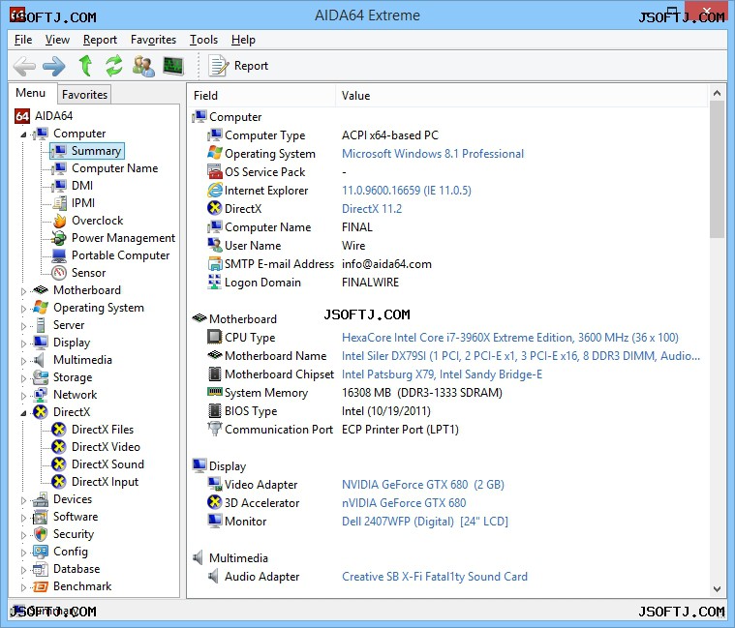Screen dimensions: 735x628
Task: Open the Favorites menu
Action: pyautogui.click(x=153, y=40)
